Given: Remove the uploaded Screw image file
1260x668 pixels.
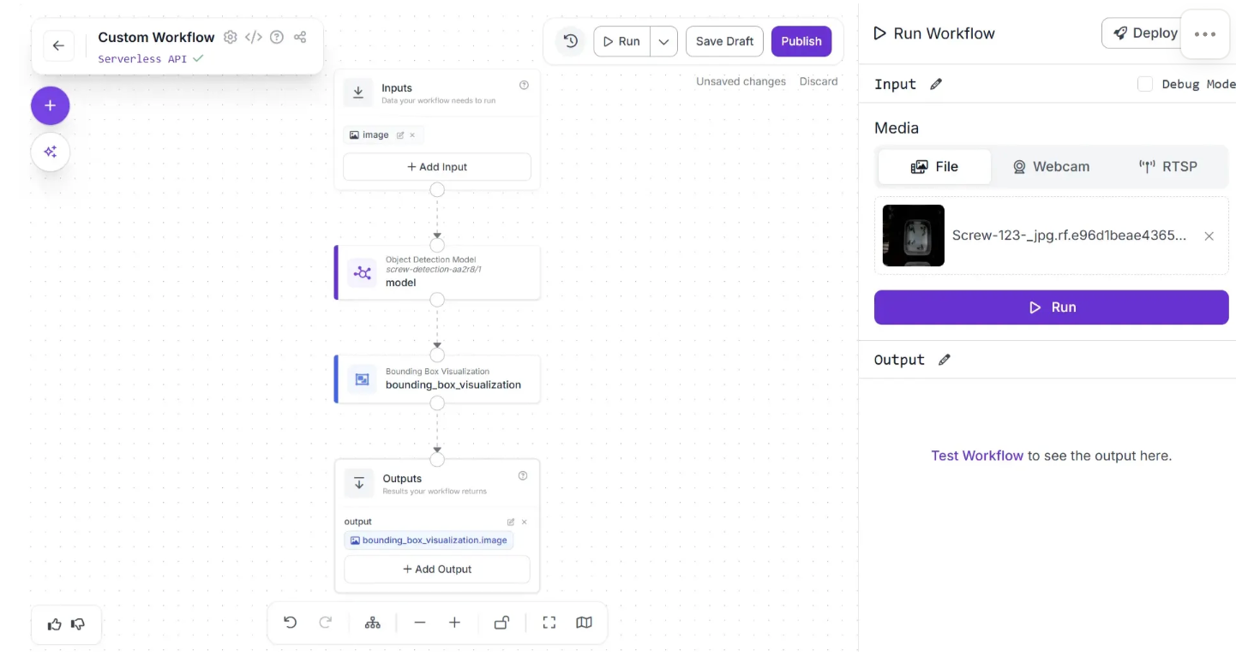Looking at the screenshot, I should point(1209,236).
